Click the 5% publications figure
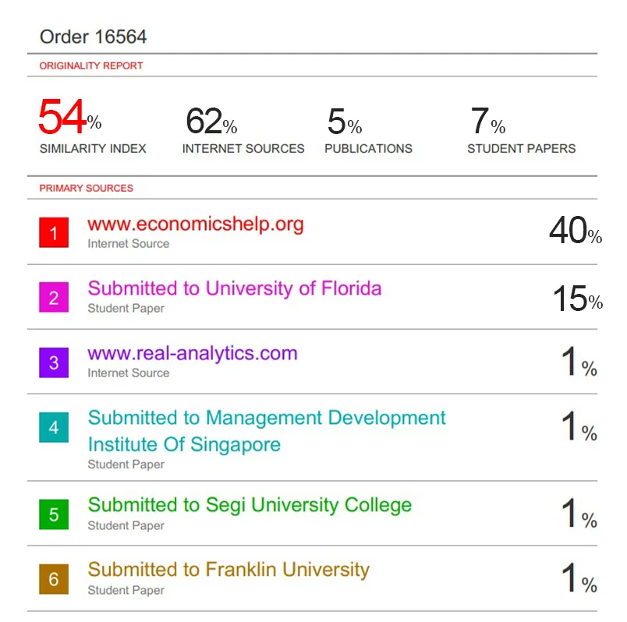This screenshot has width=627, height=622. (343, 122)
